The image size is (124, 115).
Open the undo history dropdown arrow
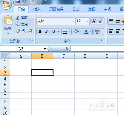[x=28, y=1]
